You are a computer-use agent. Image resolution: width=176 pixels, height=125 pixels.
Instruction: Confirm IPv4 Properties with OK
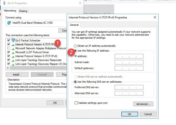pos(130,114)
